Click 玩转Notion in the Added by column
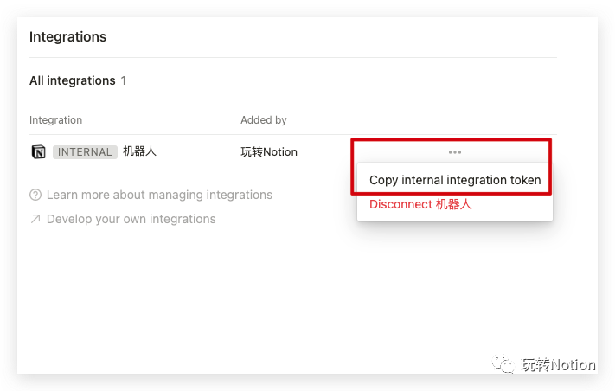This screenshot has width=615, height=391. 268,152
